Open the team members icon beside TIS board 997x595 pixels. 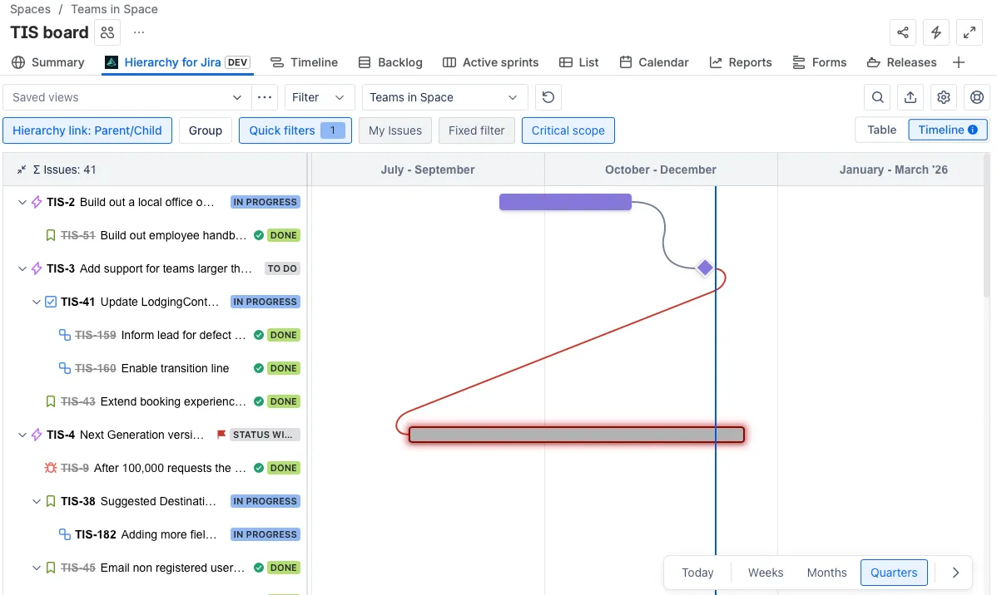point(107,32)
